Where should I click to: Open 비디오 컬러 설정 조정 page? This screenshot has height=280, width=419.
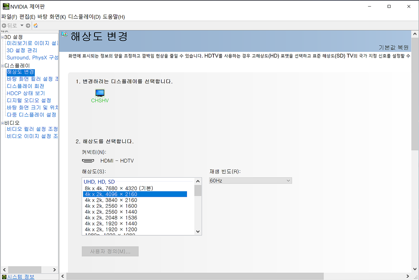pyautogui.click(x=32, y=129)
